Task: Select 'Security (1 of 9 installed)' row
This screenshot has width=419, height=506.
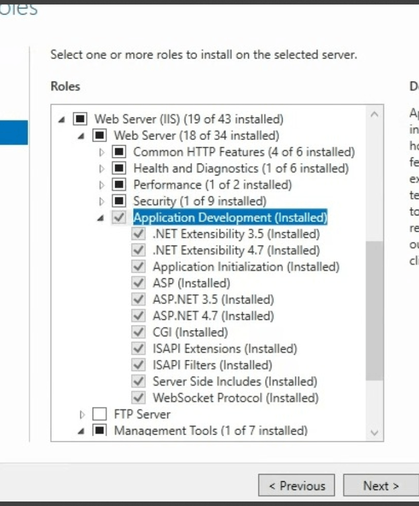Action: (x=200, y=201)
